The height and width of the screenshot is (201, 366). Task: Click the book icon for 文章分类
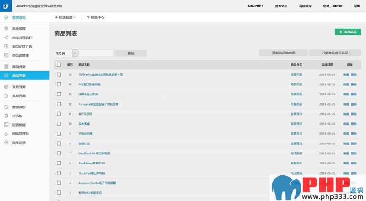[6, 86]
